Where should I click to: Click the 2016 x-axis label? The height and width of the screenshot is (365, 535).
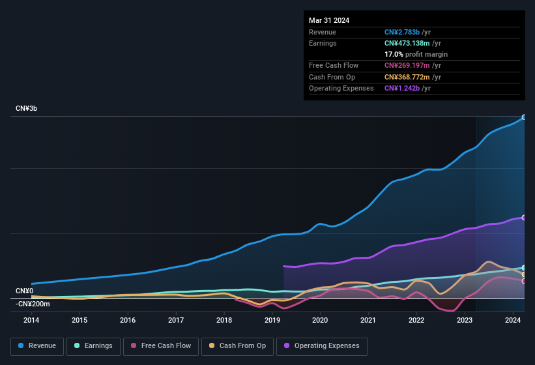point(128,320)
